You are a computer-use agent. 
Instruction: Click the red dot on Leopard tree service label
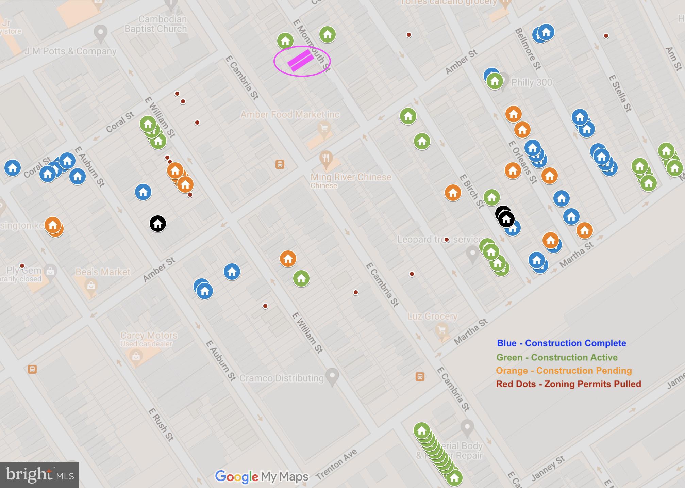click(447, 240)
